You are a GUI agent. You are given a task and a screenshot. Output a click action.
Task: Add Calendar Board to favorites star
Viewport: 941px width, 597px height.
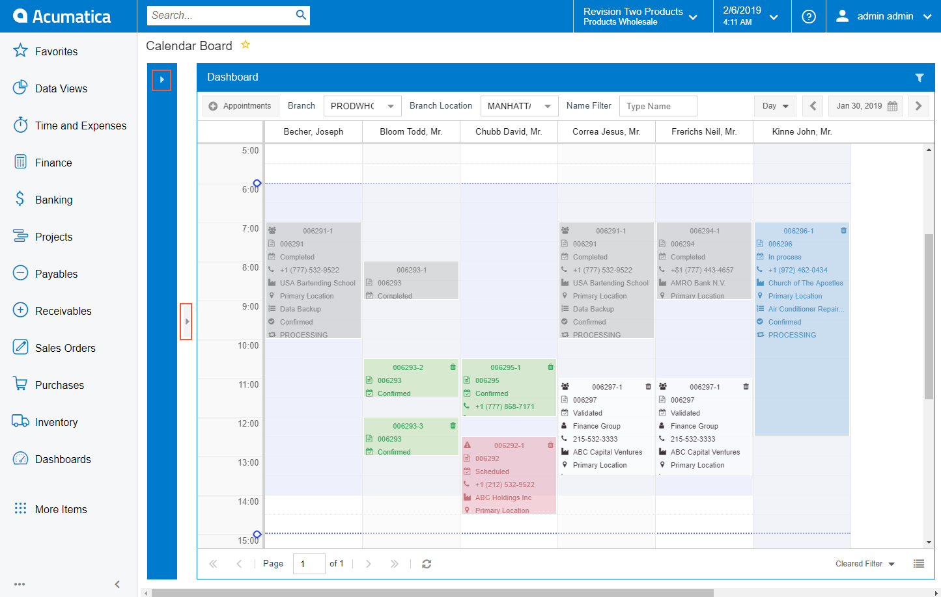click(x=246, y=45)
